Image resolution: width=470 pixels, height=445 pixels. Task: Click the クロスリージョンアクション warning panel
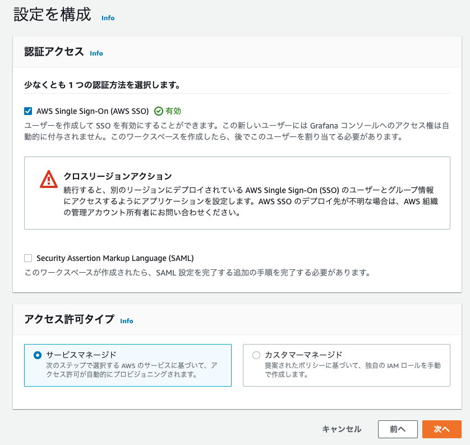pyautogui.click(x=237, y=194)
